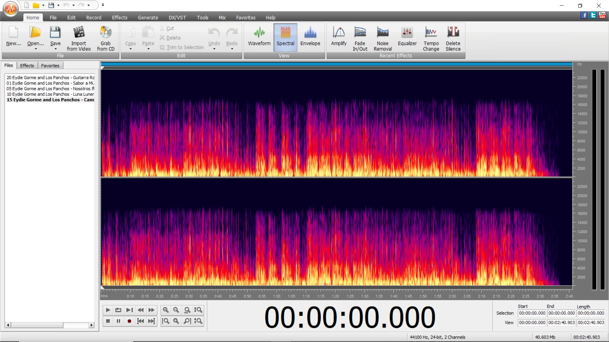Expand quick access save dropdown arrow

58,5
